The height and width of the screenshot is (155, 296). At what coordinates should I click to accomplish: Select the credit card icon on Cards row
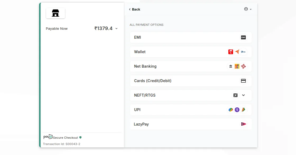(x=243, y=81)
